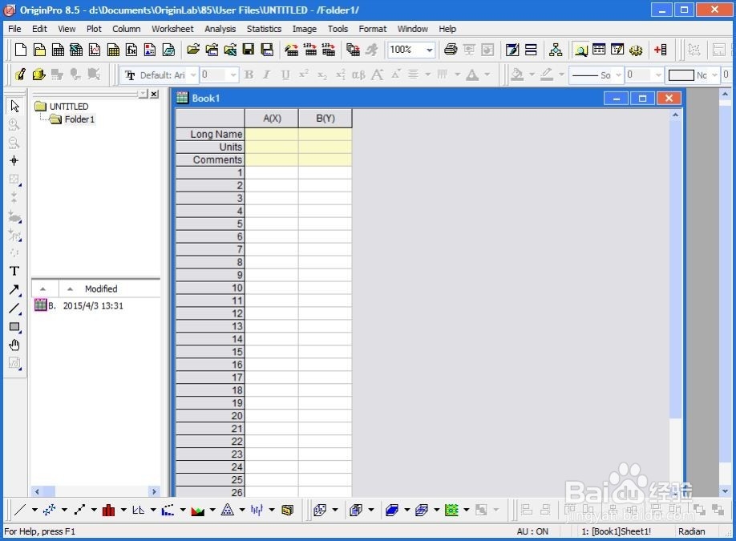The image size is (736, 541).
Task: Expand the ternary plot type arrow
Action: (242, 510)
